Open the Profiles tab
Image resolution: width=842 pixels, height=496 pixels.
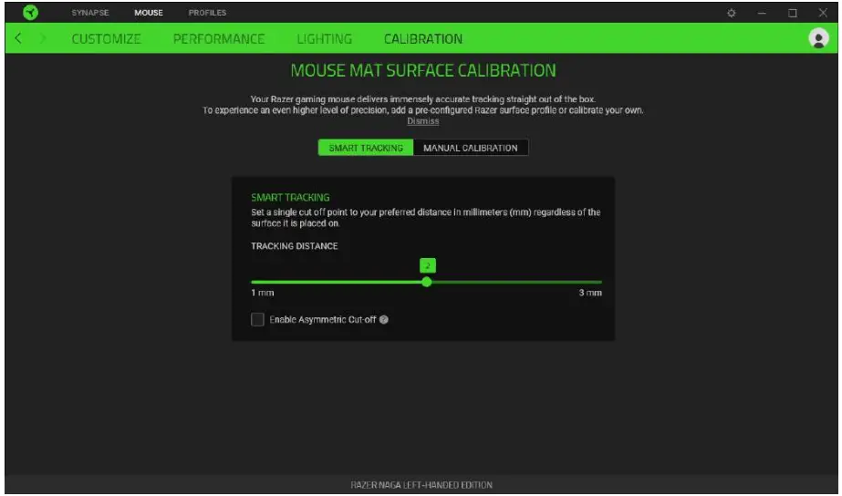[207, 13]
